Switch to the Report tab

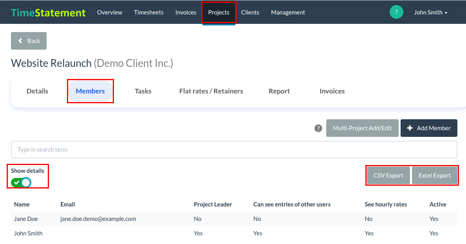click(279, 91)
